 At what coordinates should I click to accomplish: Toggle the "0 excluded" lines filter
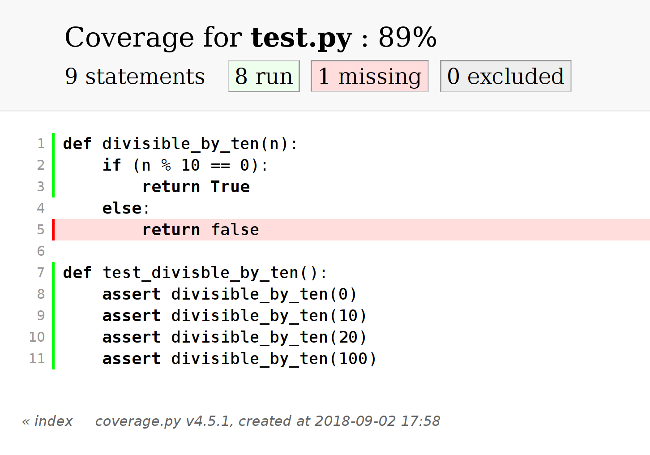[505, 76]
